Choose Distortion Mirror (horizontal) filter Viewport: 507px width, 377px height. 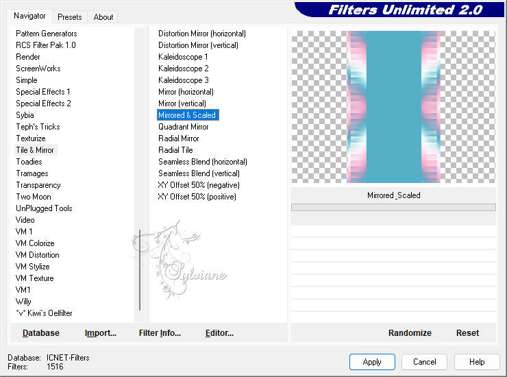pos(201,34)
